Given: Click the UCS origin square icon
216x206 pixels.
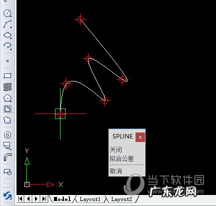Looking at the screenshot, I should pos(27,184).
